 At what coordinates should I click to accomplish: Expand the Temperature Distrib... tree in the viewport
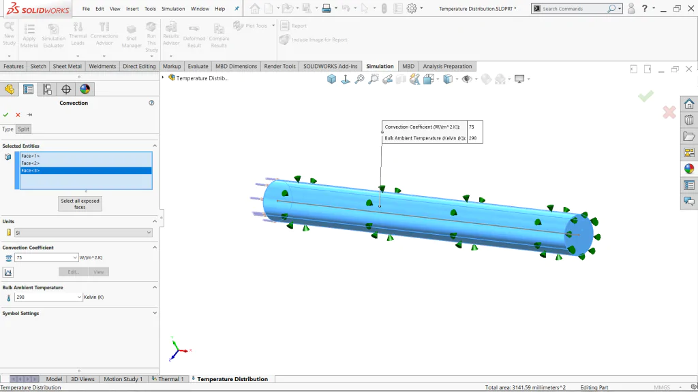click(163, 78)
